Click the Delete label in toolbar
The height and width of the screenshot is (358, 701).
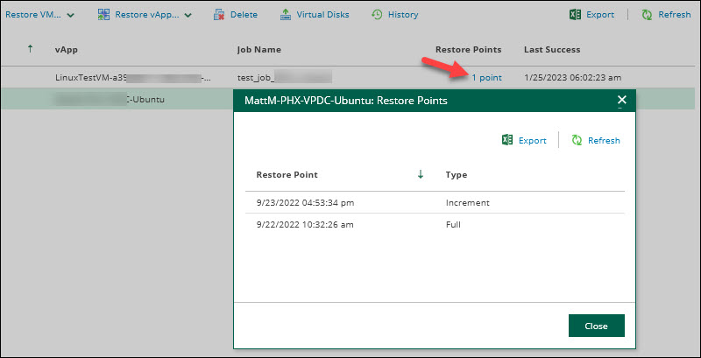(x=244, y=15)
